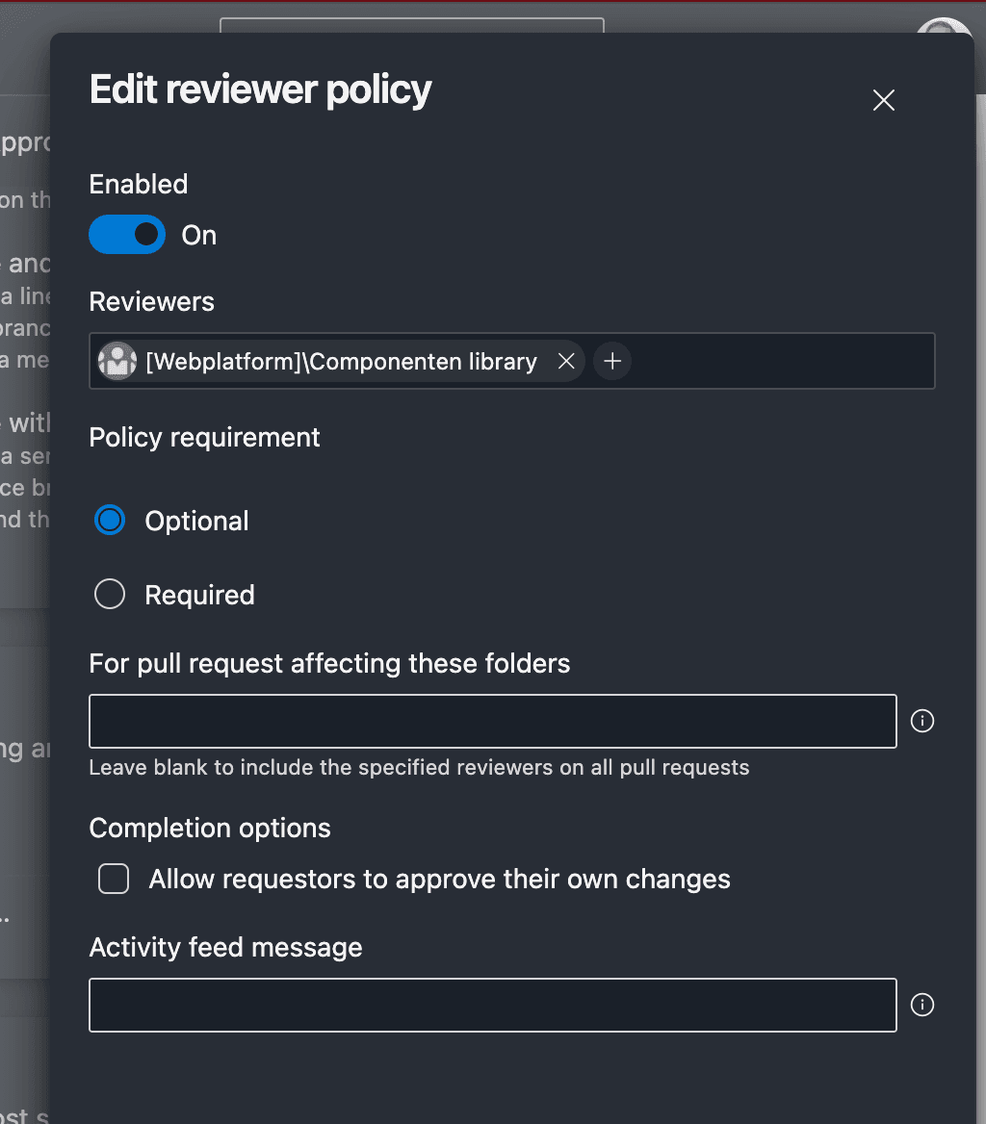Click the Enabled label above the toggle
This screenshot has height=1124, width=986.
pos(138,184)
